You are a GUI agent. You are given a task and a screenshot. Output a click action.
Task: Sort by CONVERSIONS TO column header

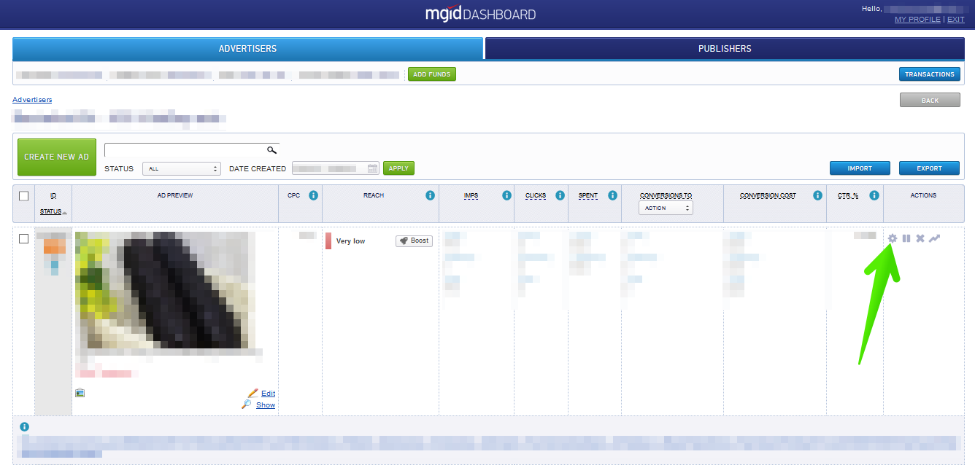coord(666,195)
